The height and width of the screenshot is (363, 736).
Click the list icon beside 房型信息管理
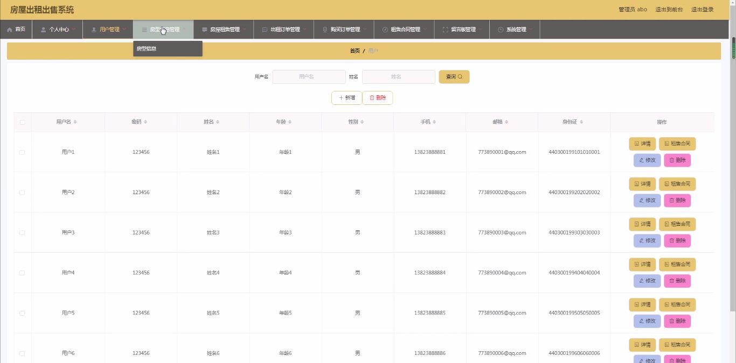[144, 30]
